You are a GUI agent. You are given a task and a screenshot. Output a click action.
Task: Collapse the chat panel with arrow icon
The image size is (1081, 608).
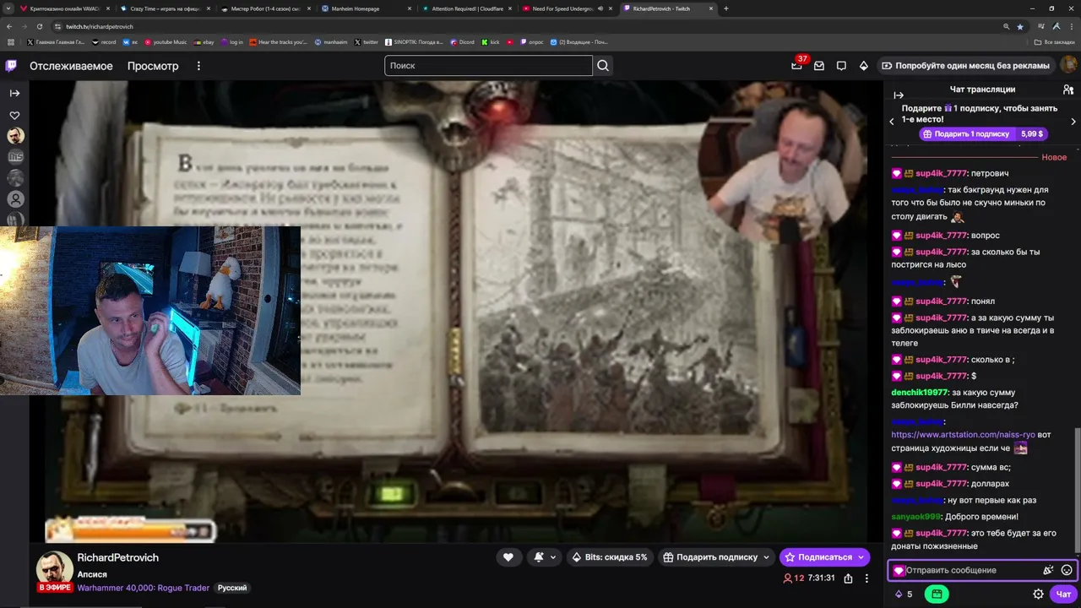point(899,95)
